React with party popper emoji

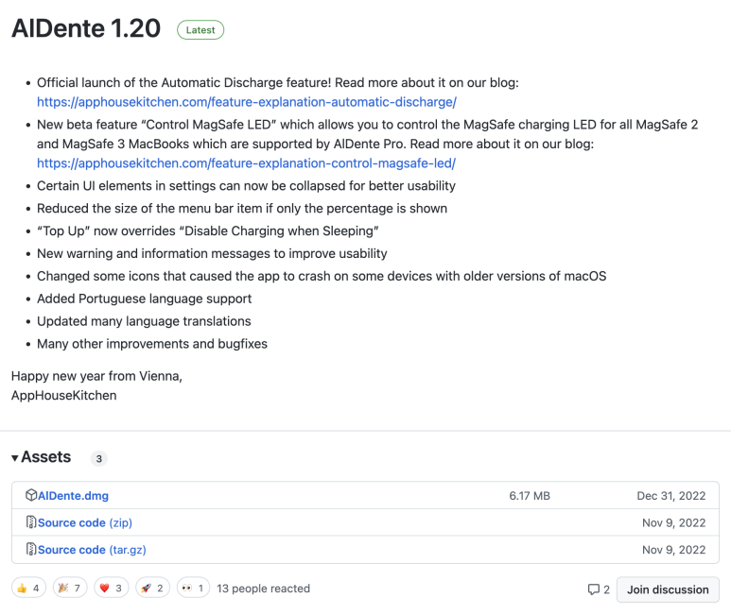[70, 589]
